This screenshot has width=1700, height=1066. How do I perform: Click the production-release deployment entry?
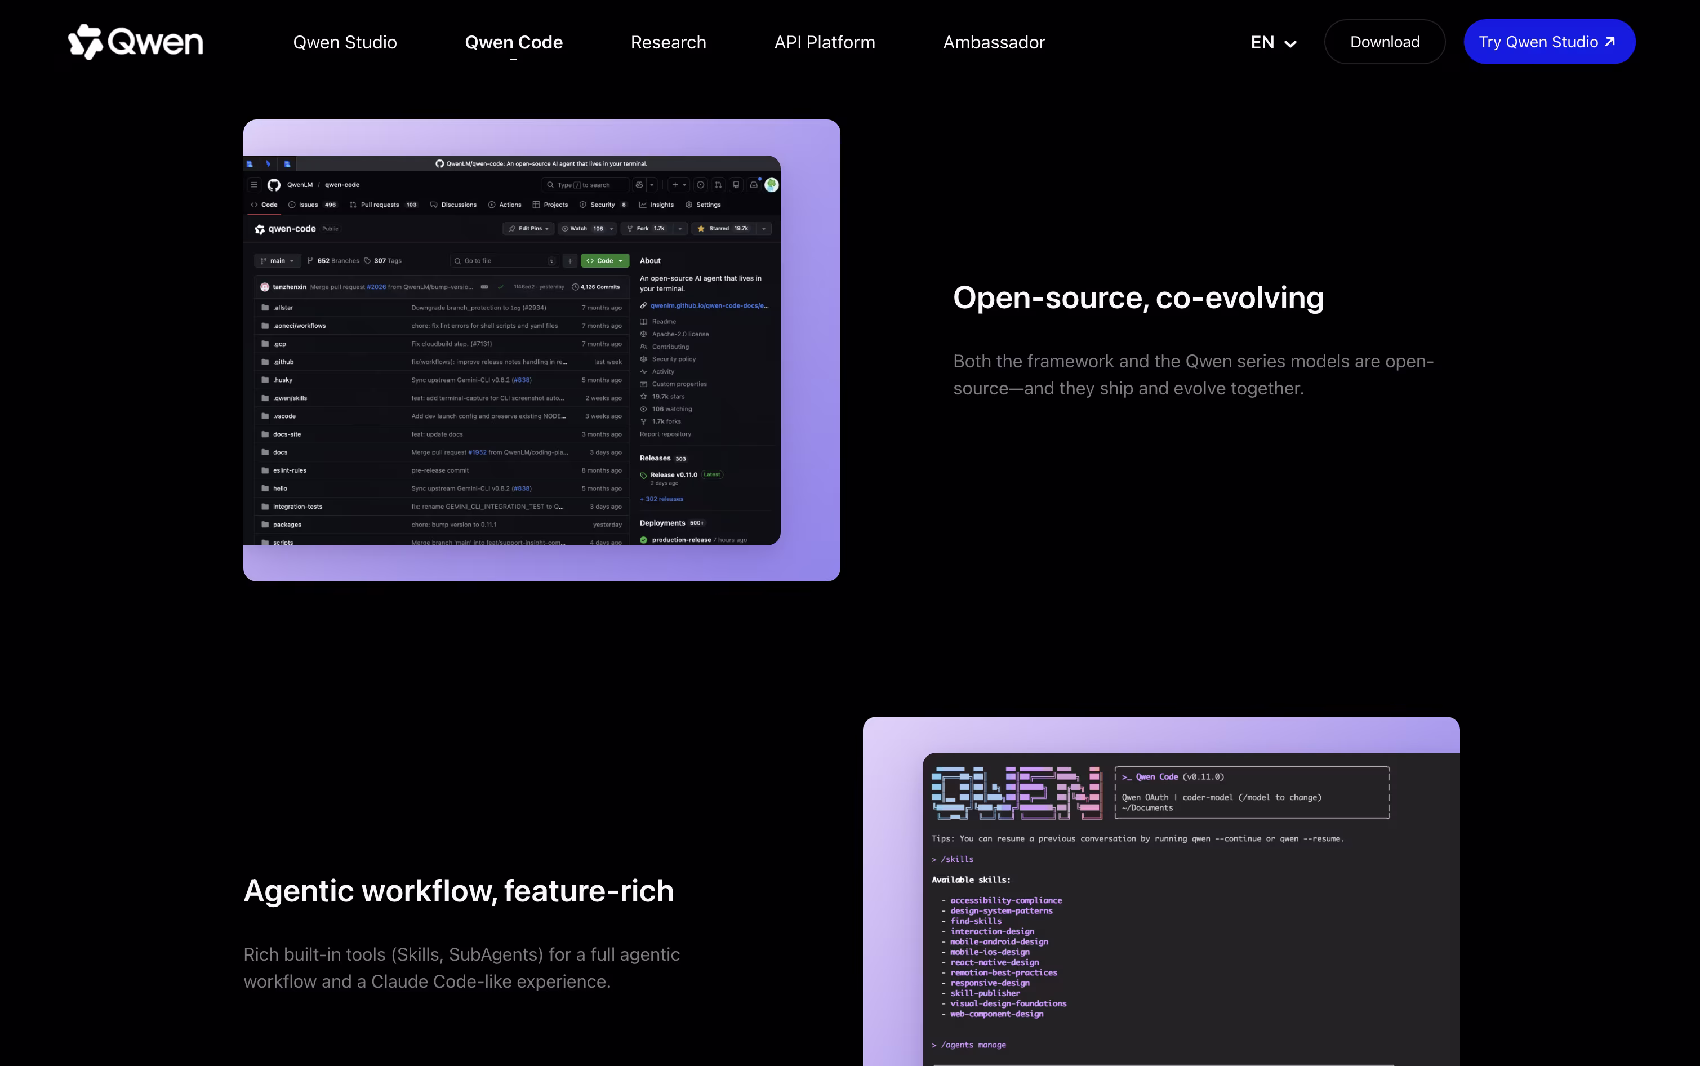693,540
